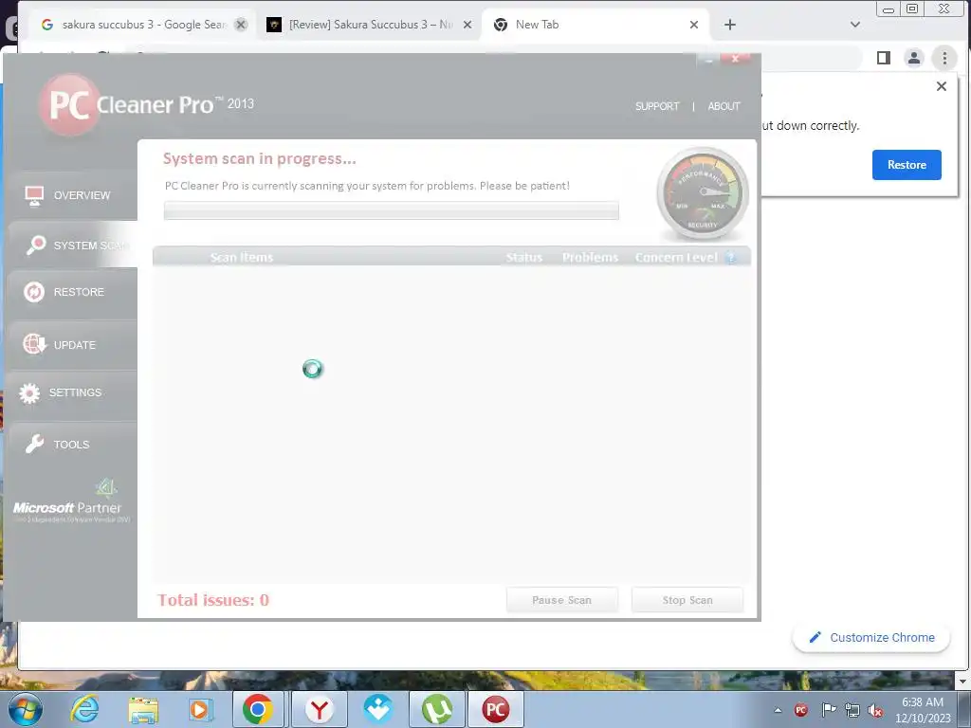Click the PC Cleaner taskbar icon
Screen dimensions: 971x728
click(495, 709)
